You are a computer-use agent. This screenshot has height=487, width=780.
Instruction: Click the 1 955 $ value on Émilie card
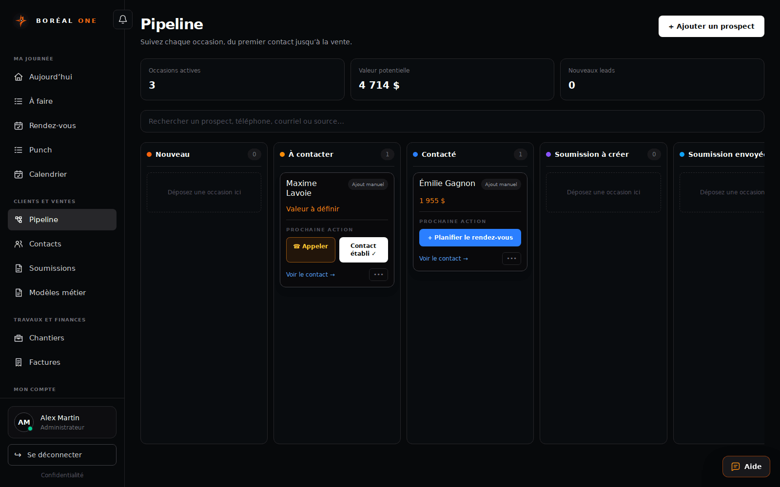pyautogui.click(x=432, y=201)
